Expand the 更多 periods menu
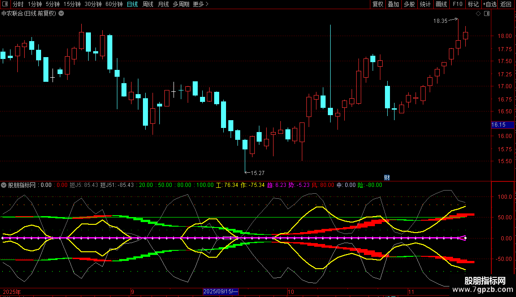This screenshot has width=516, height=297. click(200, 4)
